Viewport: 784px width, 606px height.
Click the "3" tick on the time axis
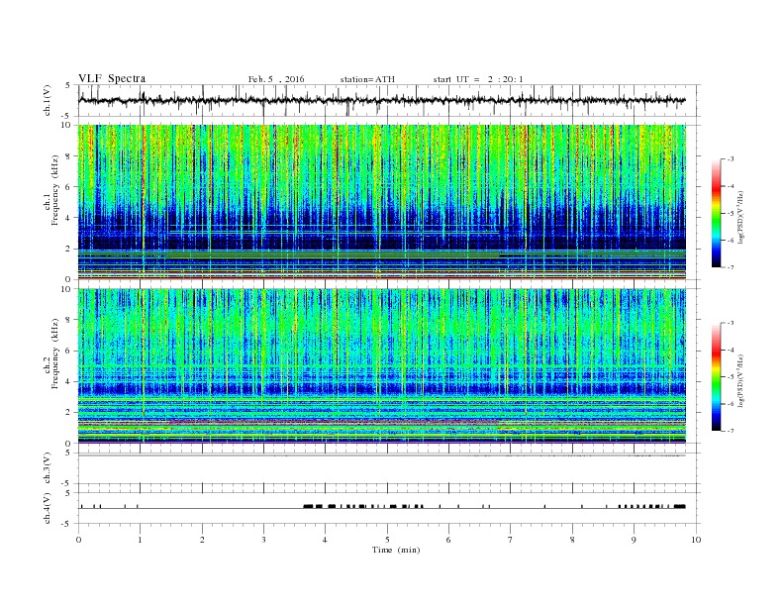tap(263, 540)
